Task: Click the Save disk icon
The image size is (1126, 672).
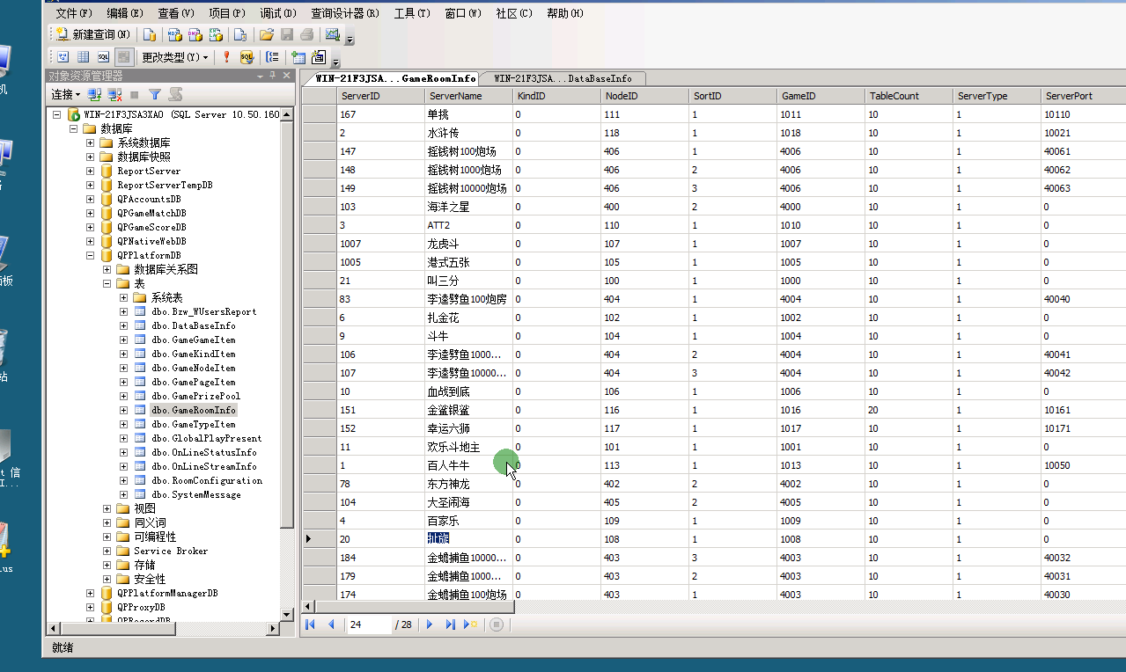Action: click(286, 34)
